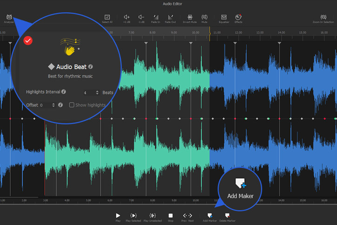Click Zoom In Selection icon

(x=324, y=18)
